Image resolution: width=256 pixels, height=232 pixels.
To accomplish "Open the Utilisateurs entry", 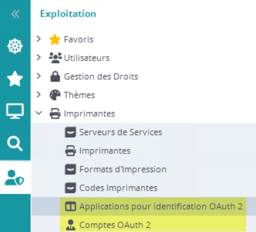I will [x=87, y=58].
